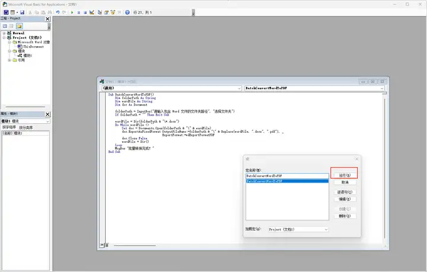Click the Redo arrow in toolbar

coord(64,12)
